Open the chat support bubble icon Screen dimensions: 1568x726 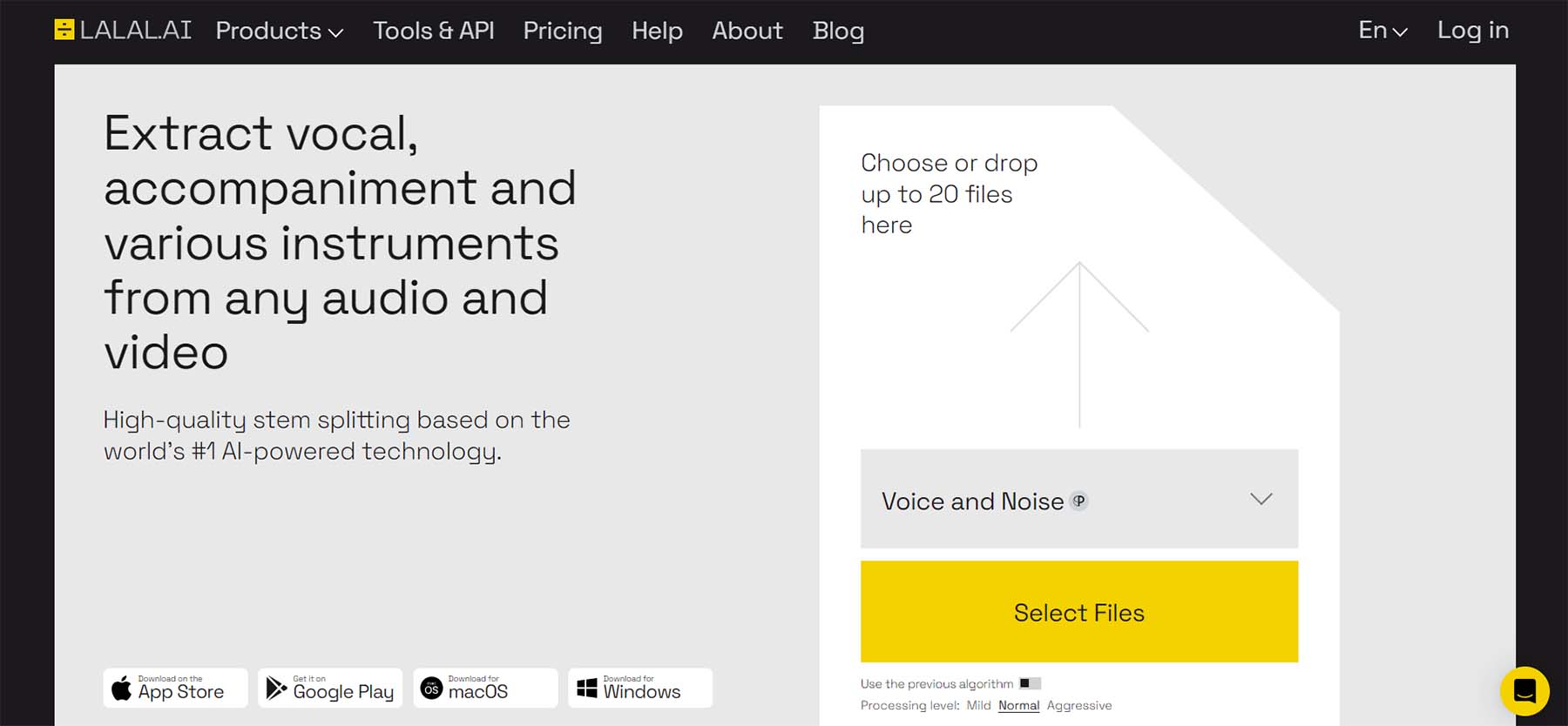[1524, 691]
